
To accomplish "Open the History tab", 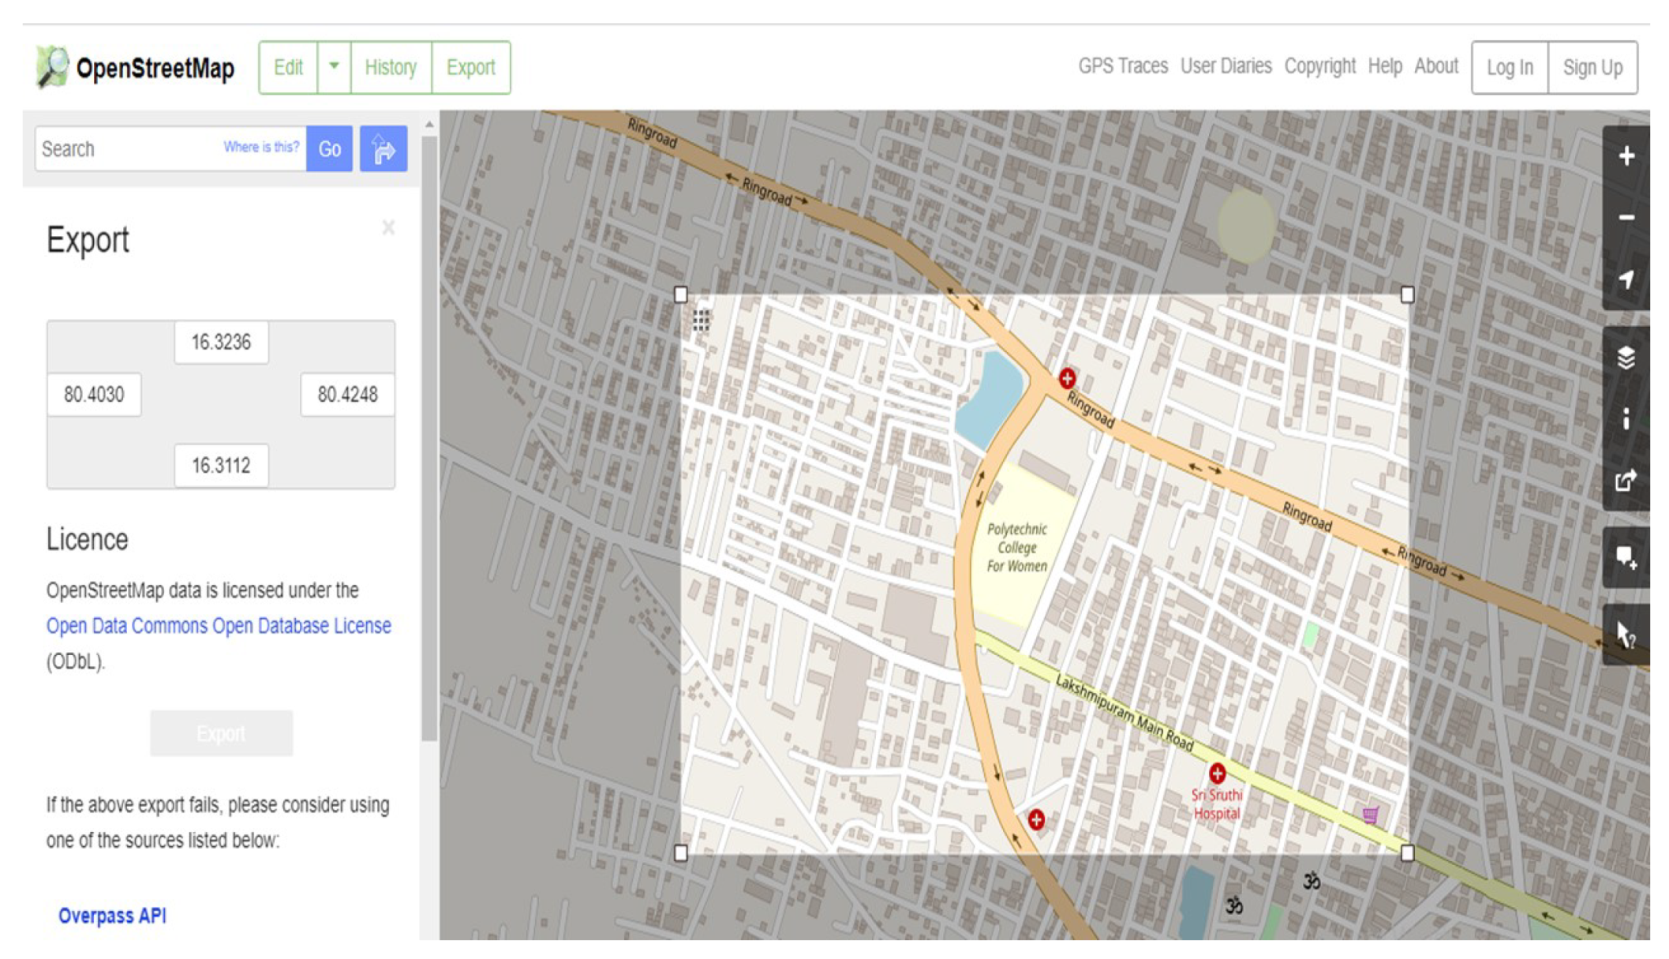I will (x=391, y=67).
